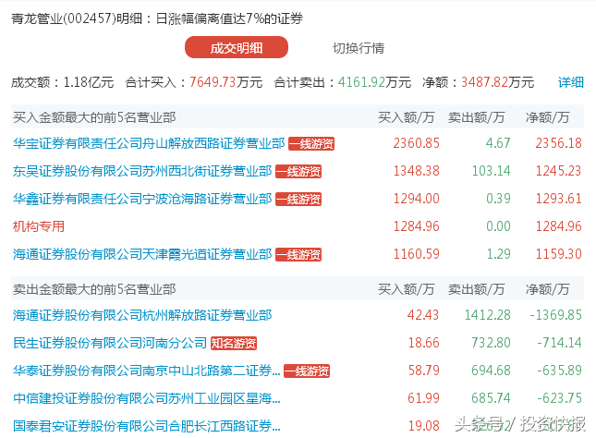Click sell amount 685.74
The image size is (596, 438).
pyautogui.click(x=491, y=398)
